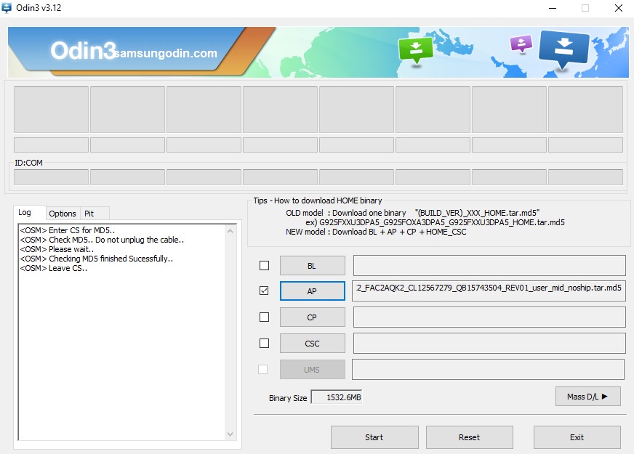
Task: Tick the CP checkbox
Action: pos(264,317)
